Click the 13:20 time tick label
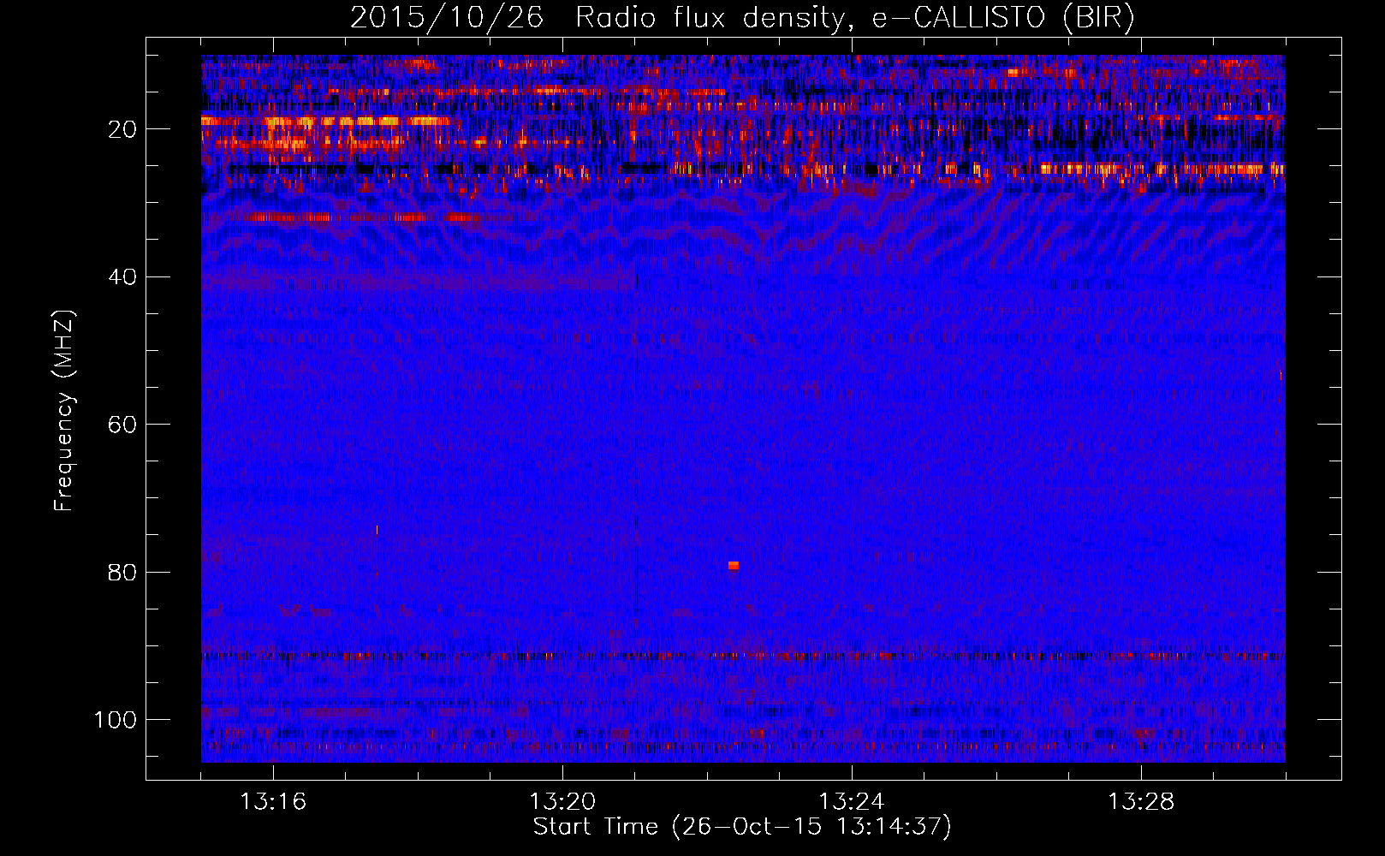 pos(562,802)
